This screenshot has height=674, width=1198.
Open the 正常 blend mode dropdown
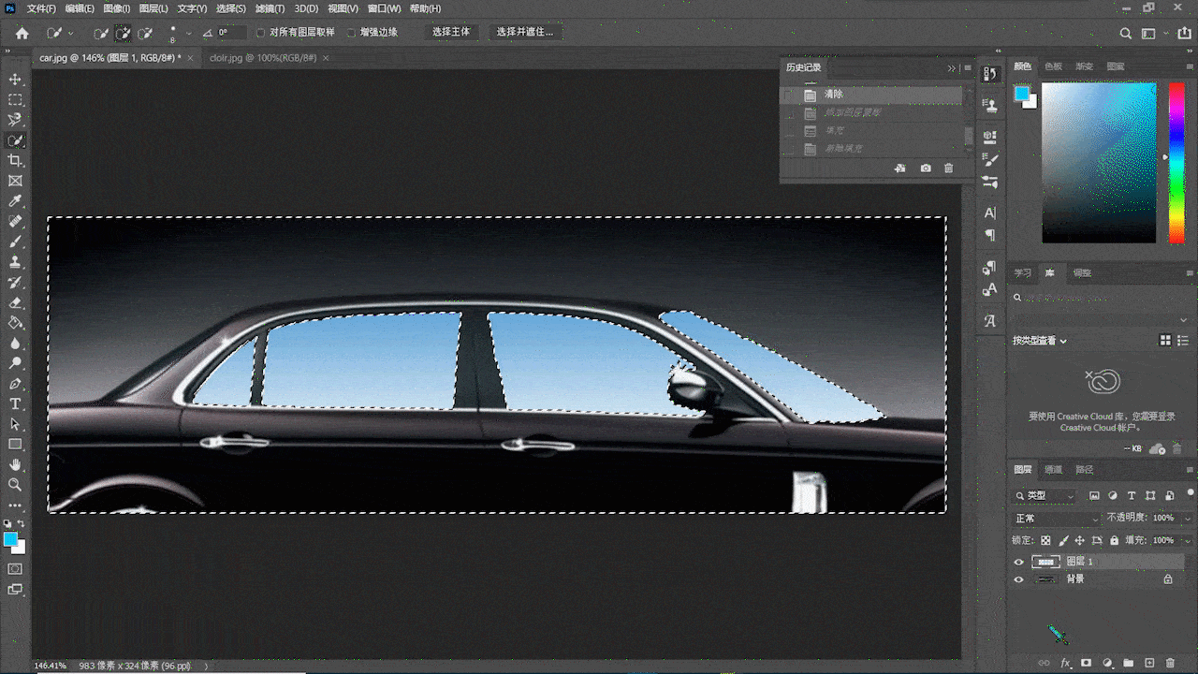[x=1057, y=518]
